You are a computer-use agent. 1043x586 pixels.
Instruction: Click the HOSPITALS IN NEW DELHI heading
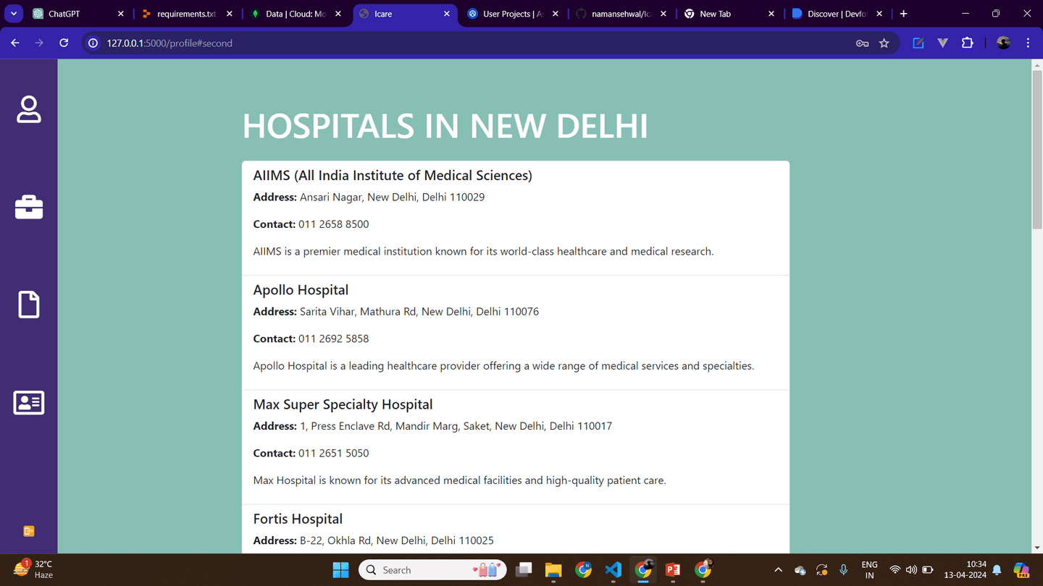pos(445,127)
